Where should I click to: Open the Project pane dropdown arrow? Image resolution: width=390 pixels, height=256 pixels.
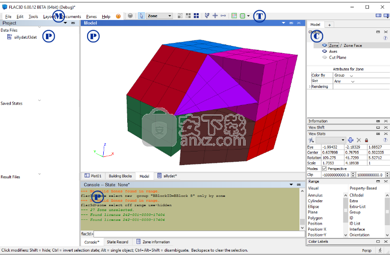[x=65, y=23]
